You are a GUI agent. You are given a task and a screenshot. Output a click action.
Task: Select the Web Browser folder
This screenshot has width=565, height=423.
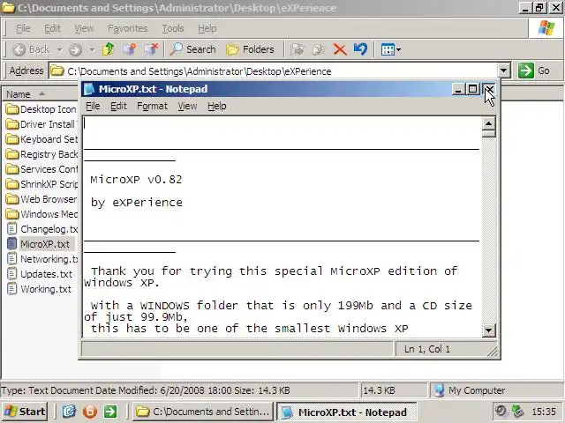pyautogui.click(x=41, y=199)
